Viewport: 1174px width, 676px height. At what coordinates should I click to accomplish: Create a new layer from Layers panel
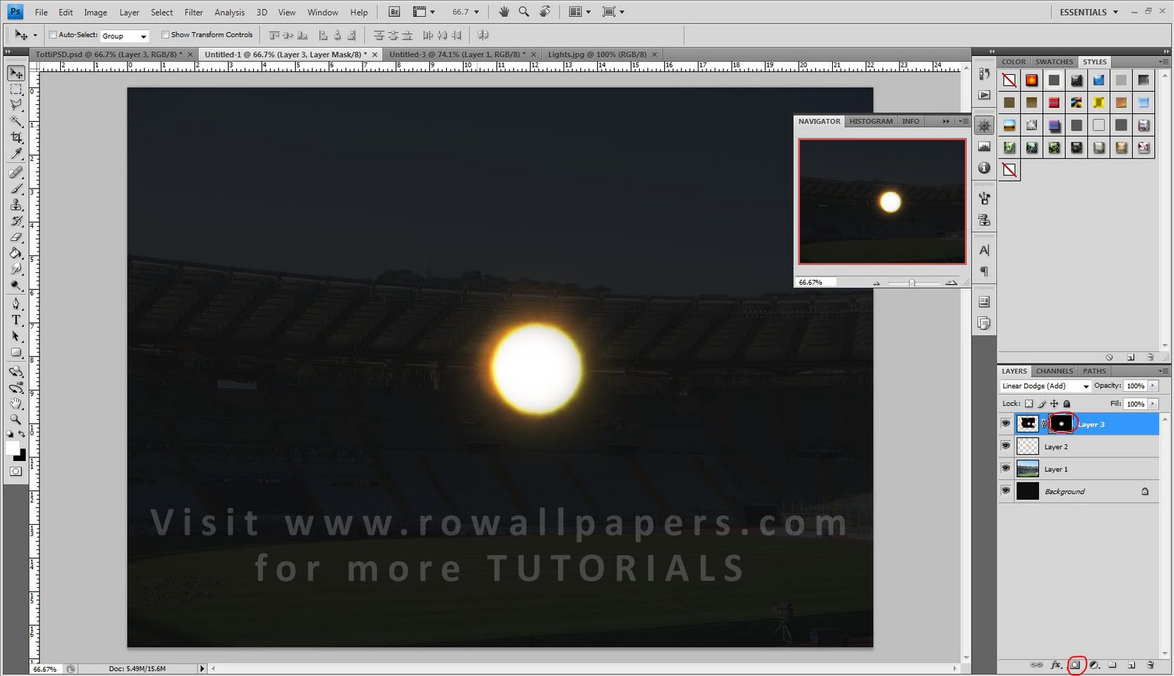pyautogui.click(x=1131, y=665)
